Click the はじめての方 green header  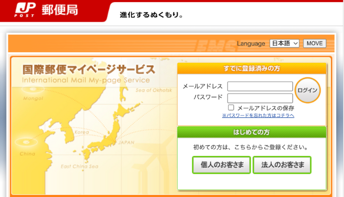tap(252, 132)
